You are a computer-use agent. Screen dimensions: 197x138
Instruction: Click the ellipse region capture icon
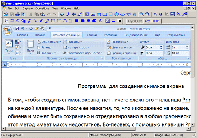[122, 14]
